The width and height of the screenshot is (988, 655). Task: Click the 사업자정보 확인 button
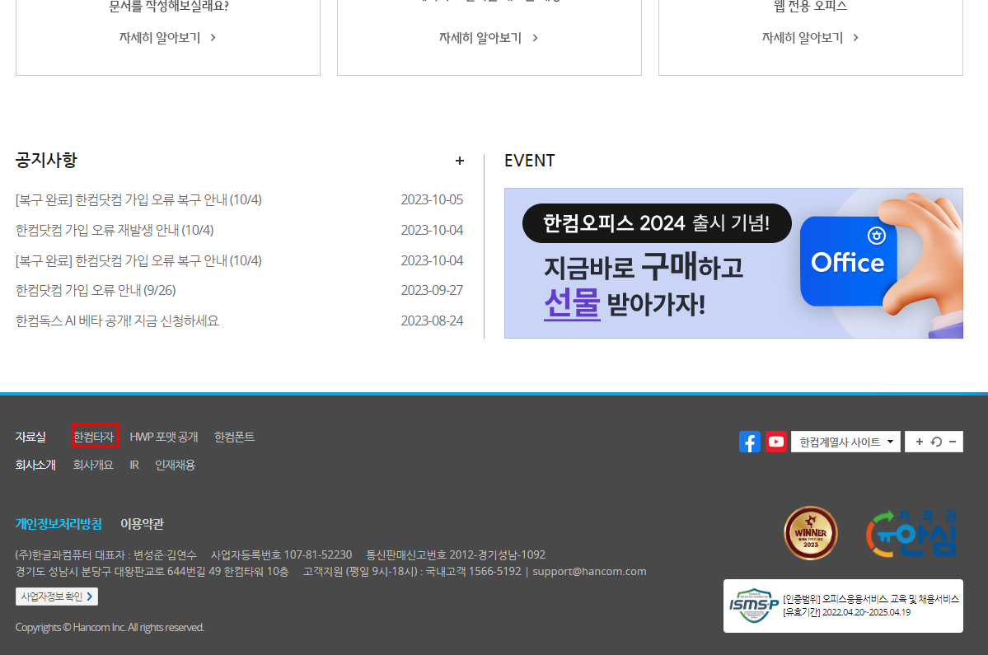pyautogui.click(x=57, y=597)
